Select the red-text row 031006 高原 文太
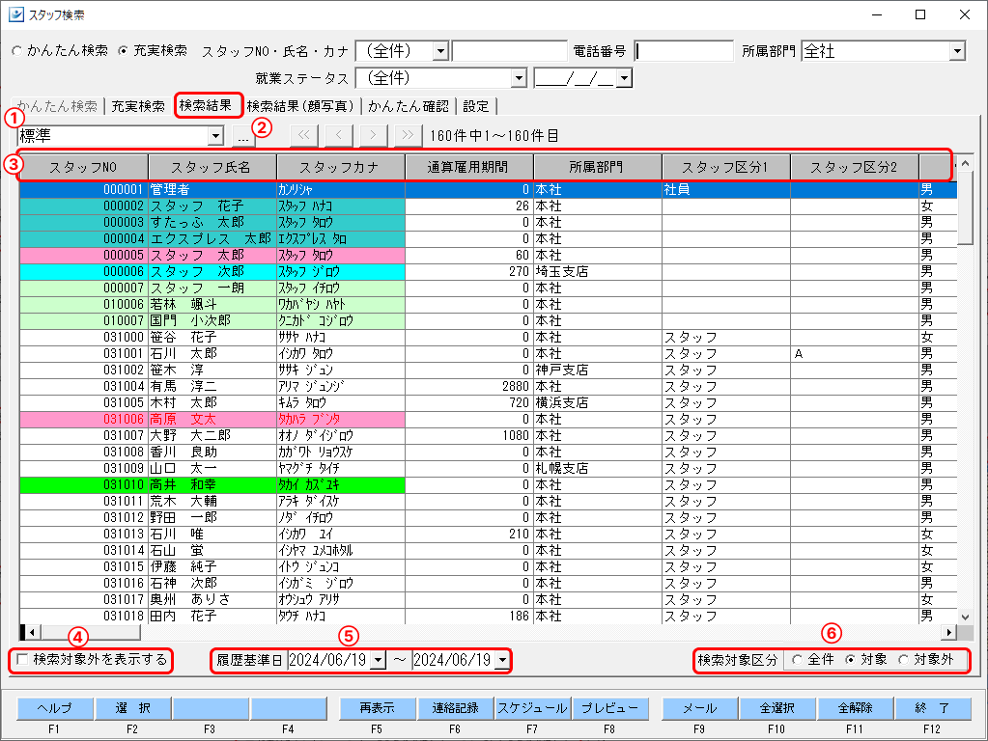The image size is (988, 741). click(x=489, y=420)
